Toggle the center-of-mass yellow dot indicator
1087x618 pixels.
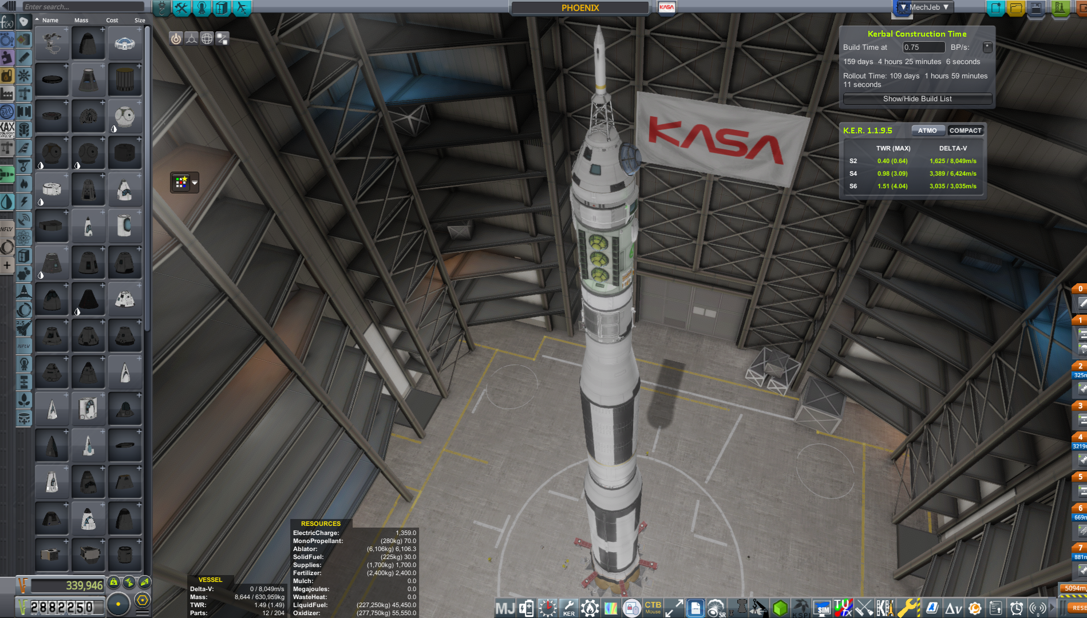point(118,604)
